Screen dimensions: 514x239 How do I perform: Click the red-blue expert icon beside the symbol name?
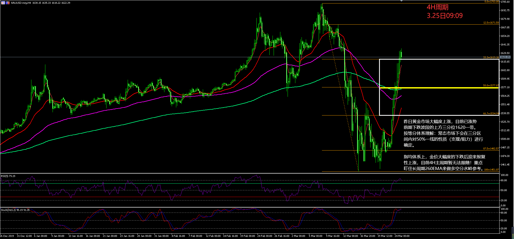coord(8,3)
